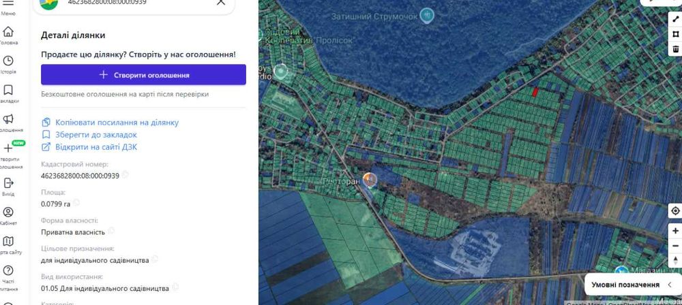This screenshot has height=305, width=682.
Task: Click Садовий Кооператив Пролісок map label
Action: click(x=310, y=36)
